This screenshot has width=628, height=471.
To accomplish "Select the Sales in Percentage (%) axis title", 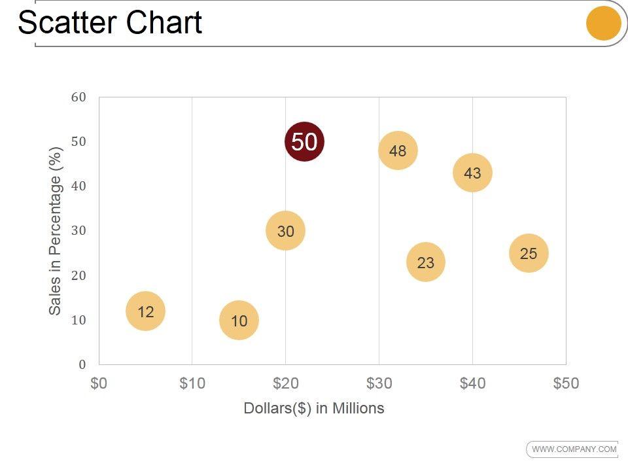I will 55,230.
